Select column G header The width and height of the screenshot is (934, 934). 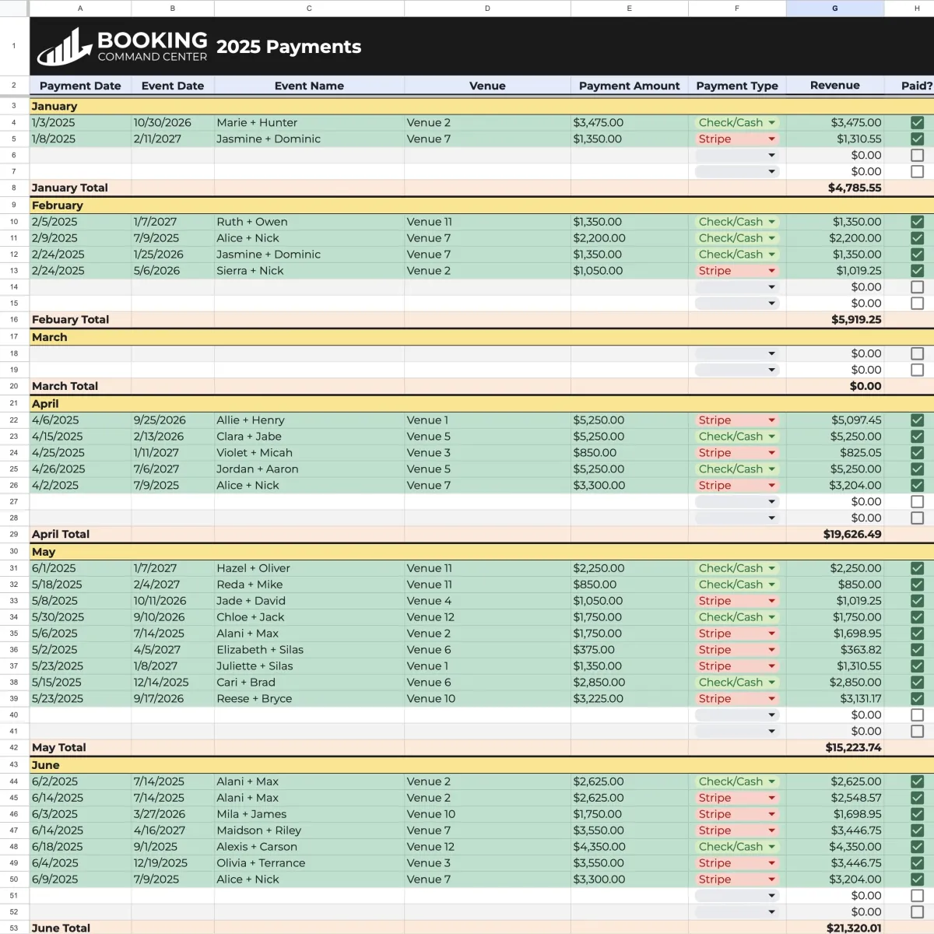pyautogui.click(x=835, y=9)
